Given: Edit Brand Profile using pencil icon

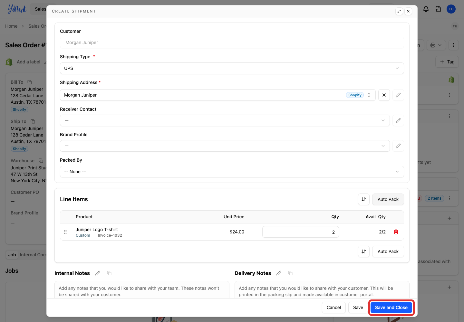Looking at the screenshot, I should pyautogui.click(x=398, y=146).
